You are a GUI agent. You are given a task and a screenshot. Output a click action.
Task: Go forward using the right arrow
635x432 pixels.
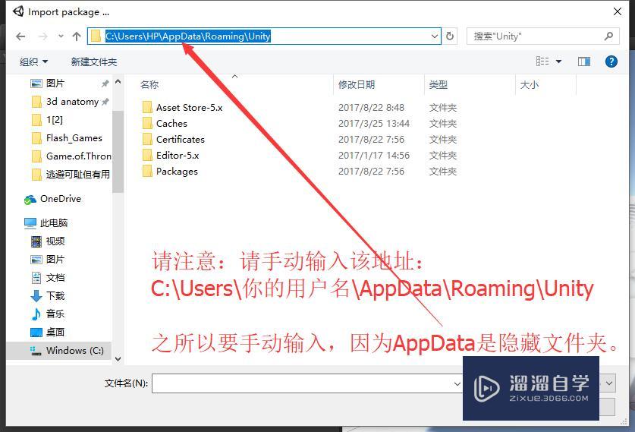[x=43, y=36]
